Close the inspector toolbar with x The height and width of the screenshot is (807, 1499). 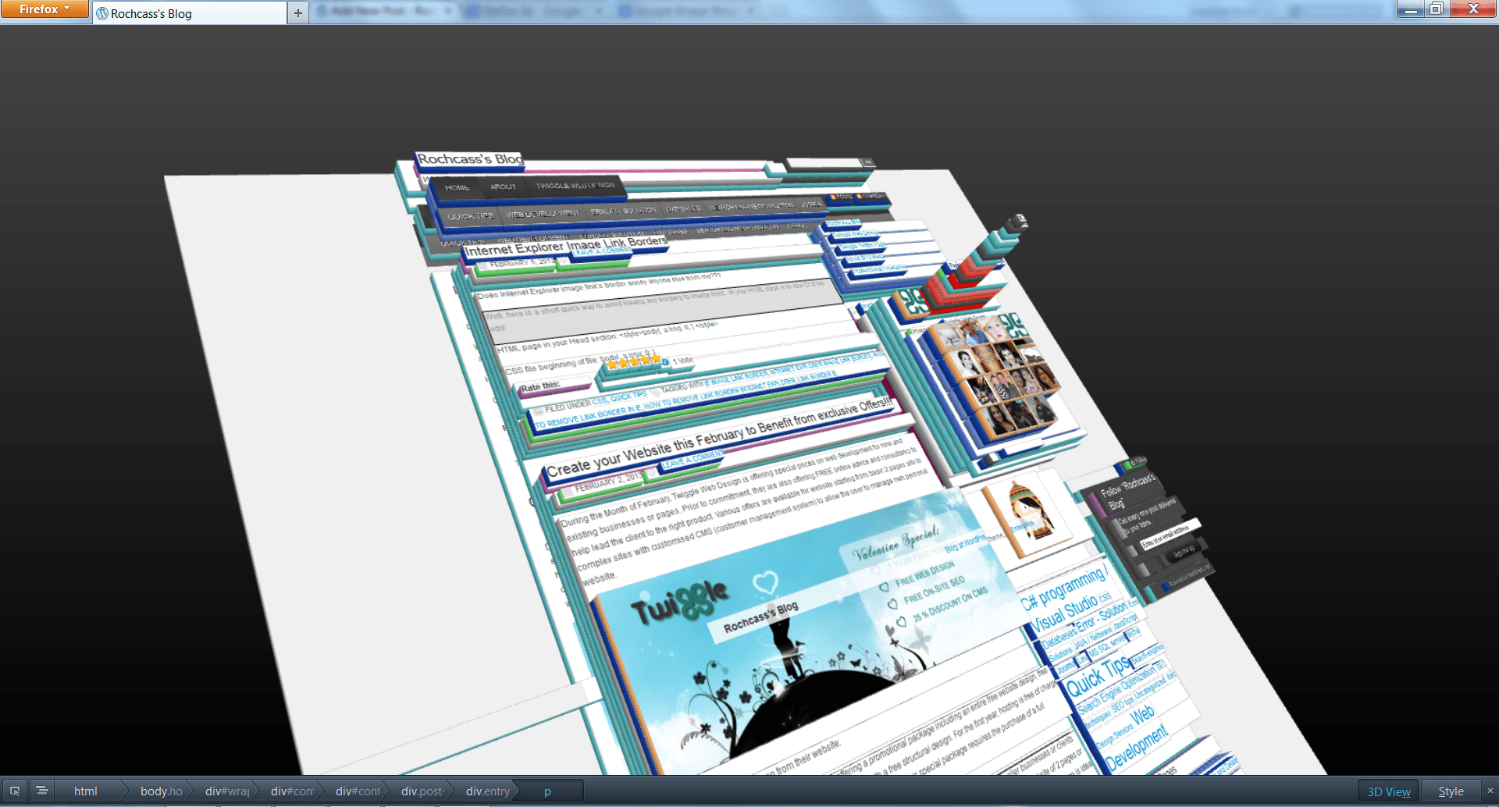pos(1490,791)
